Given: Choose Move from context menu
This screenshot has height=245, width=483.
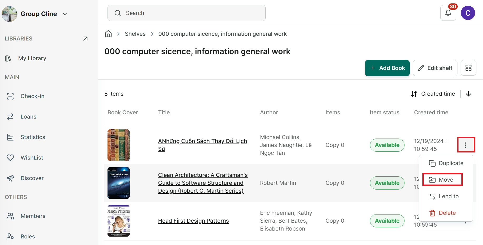Looking at the screenshot, I should coord(443,180).
